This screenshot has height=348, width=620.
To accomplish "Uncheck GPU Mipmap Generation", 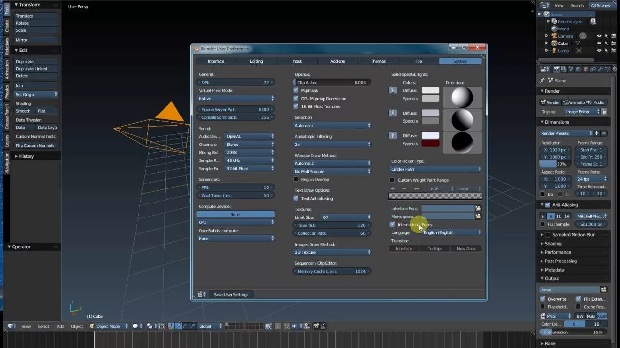I will pyautogui.click(x=296, y=98).
